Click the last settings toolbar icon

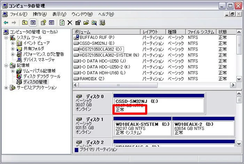click(x=102, y=23)
